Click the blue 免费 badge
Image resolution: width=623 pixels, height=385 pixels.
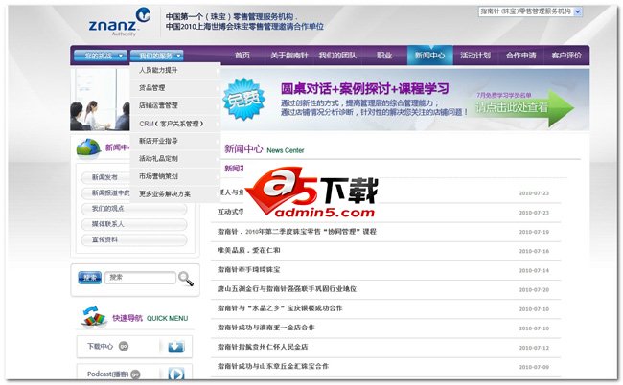[244, 100]
